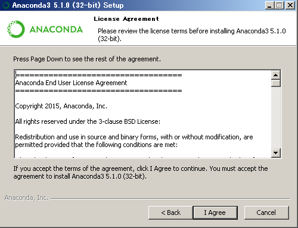Click the green Anaconda ring logo
Image resolution: width=298 pixels, height=228 pixels.
click(16, 29)
